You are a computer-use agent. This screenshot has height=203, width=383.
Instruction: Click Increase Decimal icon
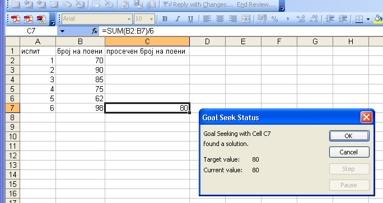point(301,19)
